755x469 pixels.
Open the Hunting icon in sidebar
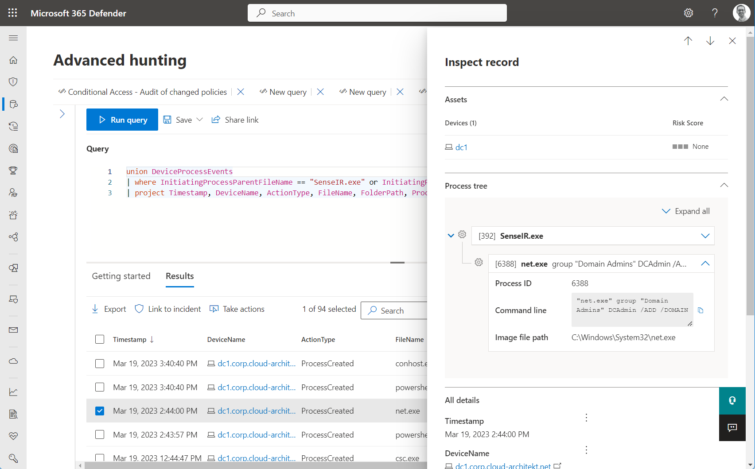pyautogui.click(x=13, y=104)
